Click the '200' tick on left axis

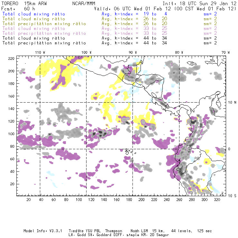point(11,71)
